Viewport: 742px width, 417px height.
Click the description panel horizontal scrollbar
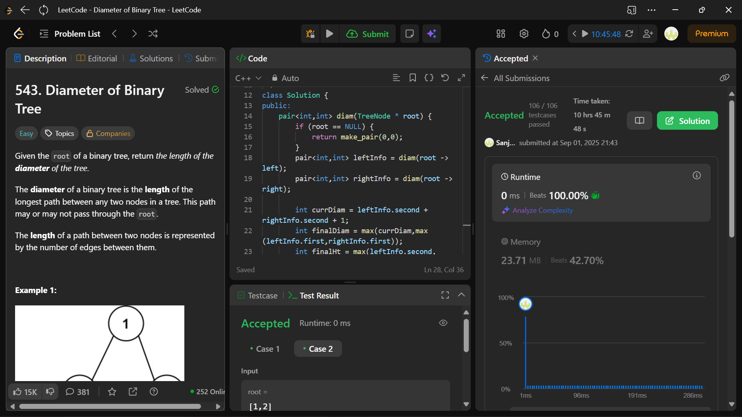pos(110,406)
